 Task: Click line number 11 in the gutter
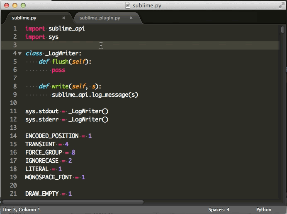pyautogui.click(x=13, y=111)
